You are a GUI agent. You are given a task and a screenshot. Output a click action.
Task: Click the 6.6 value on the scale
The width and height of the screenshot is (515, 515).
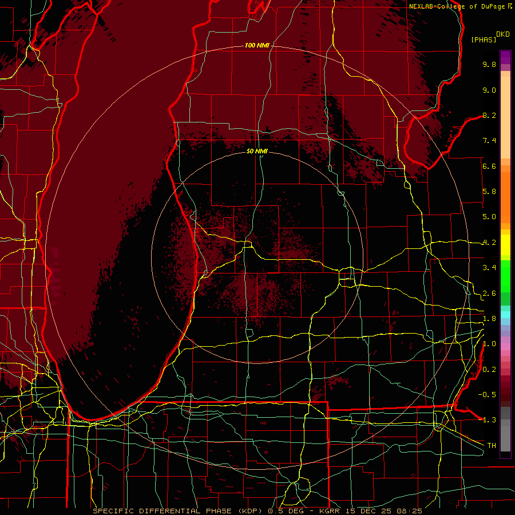click(489, 166)
